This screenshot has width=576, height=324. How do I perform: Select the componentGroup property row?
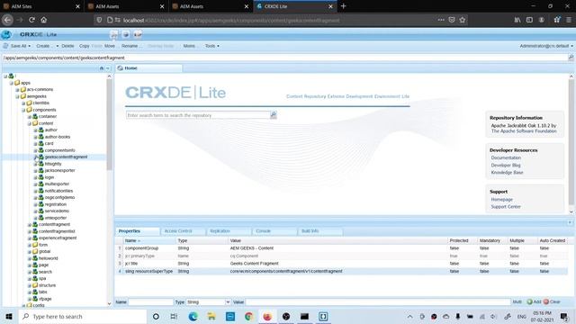(342, 248)
